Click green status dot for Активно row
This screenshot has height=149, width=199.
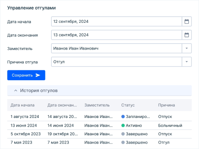[123, 125]
